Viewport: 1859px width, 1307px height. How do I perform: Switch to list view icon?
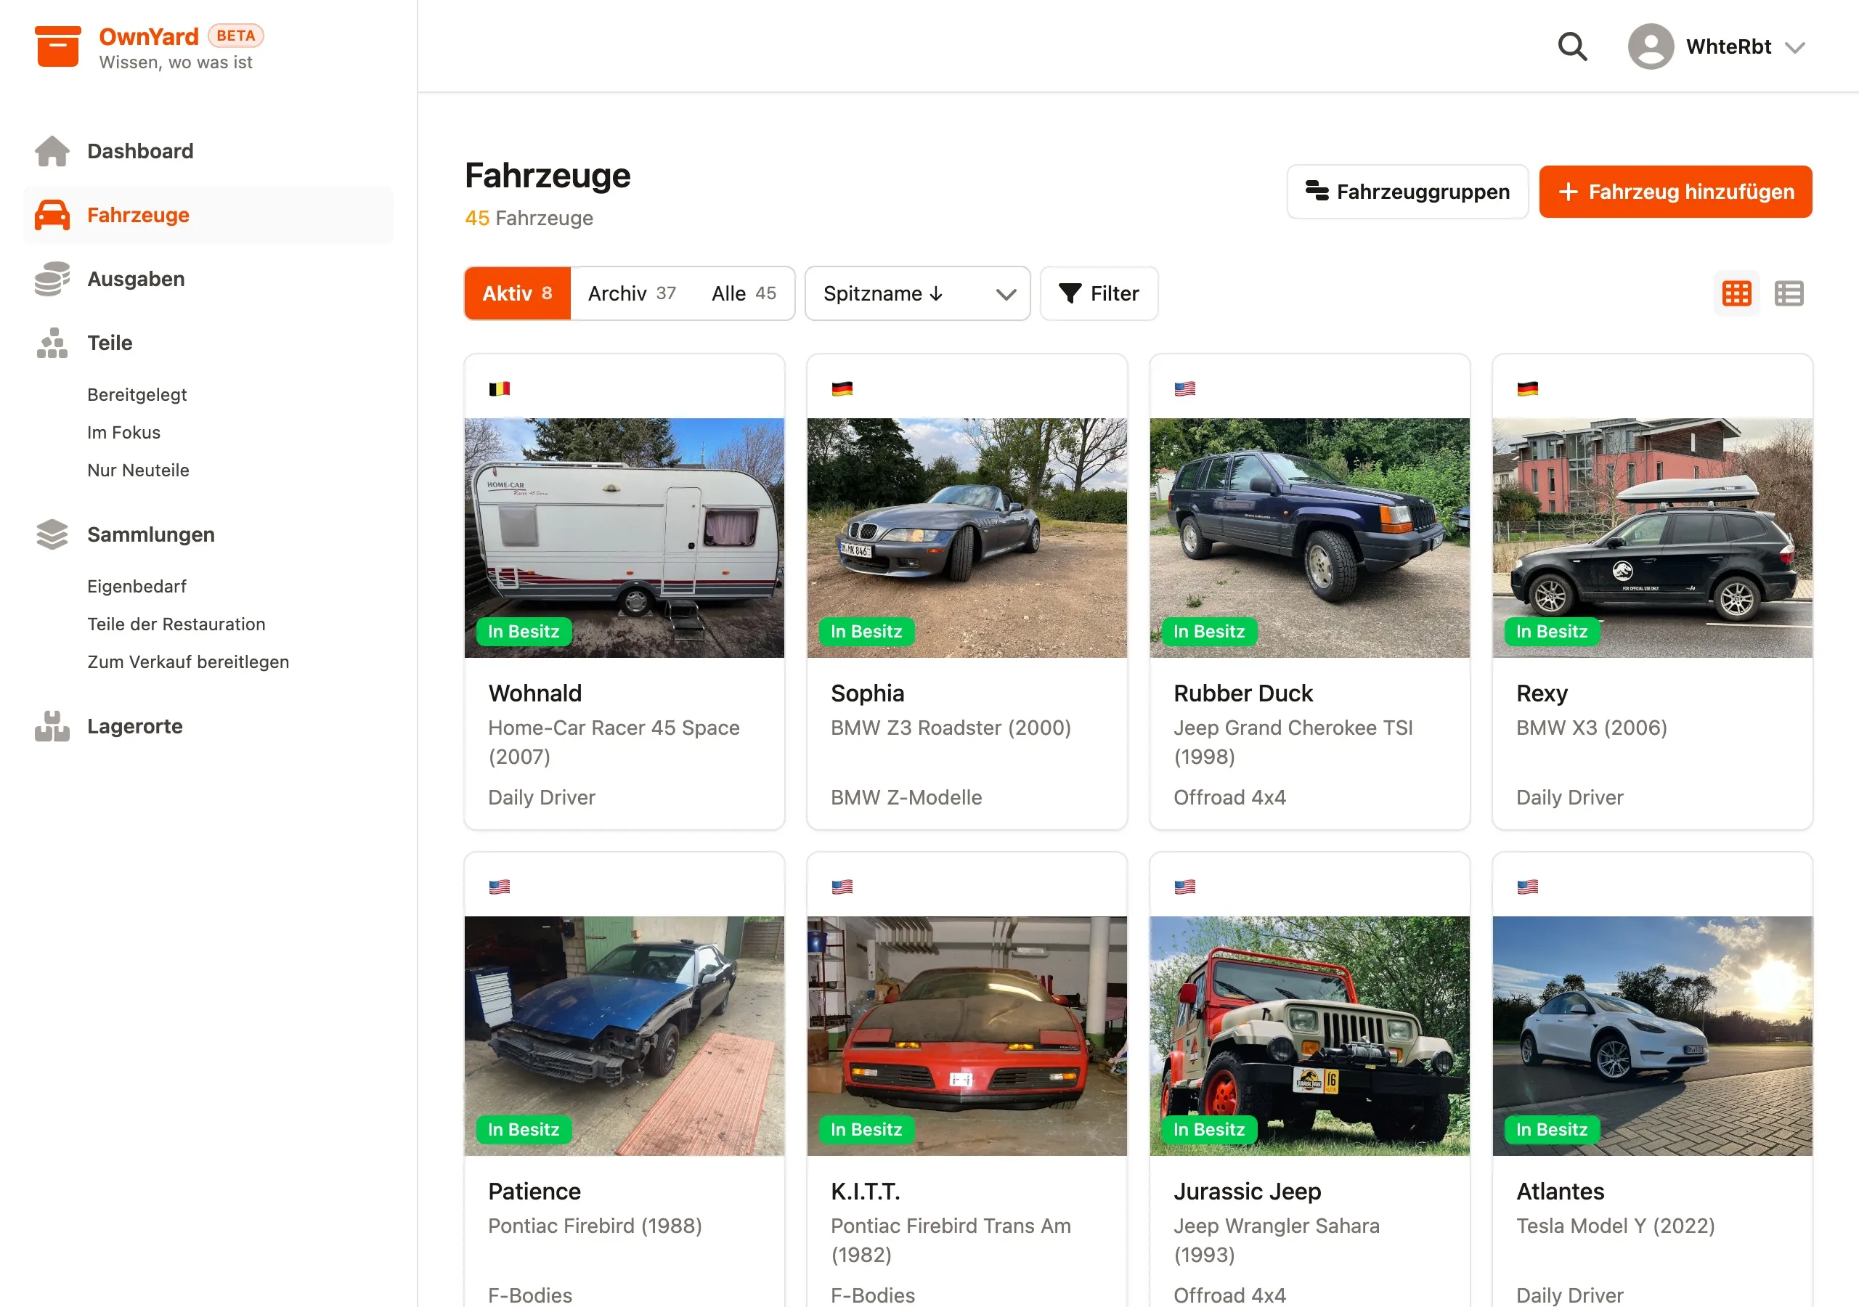(1788, 293)
